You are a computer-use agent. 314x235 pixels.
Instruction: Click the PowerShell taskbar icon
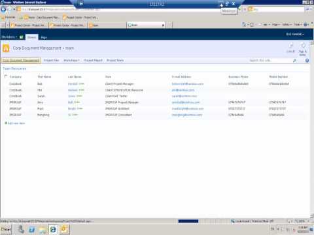point(32,229)
